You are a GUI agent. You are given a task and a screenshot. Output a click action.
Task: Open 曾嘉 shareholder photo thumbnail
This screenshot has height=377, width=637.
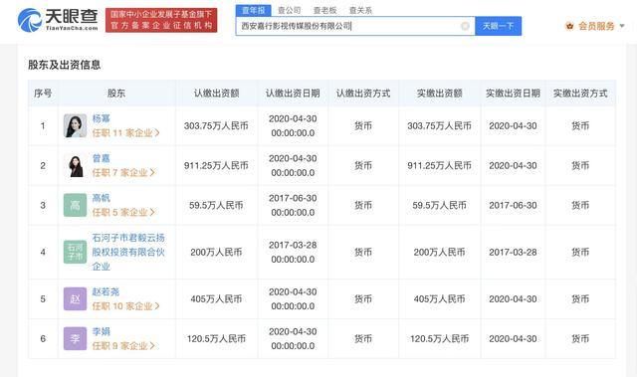point(76,165)
